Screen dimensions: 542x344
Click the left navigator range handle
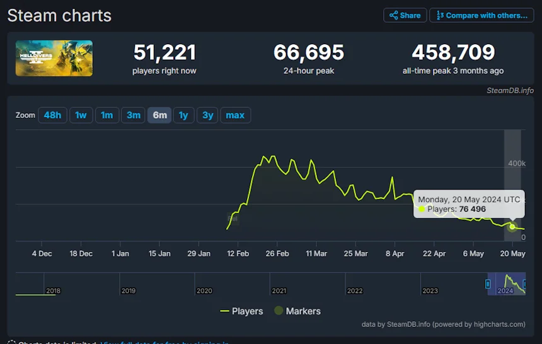(x=488, y=284)
